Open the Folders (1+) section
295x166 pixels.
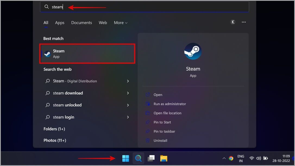point(54,129)
